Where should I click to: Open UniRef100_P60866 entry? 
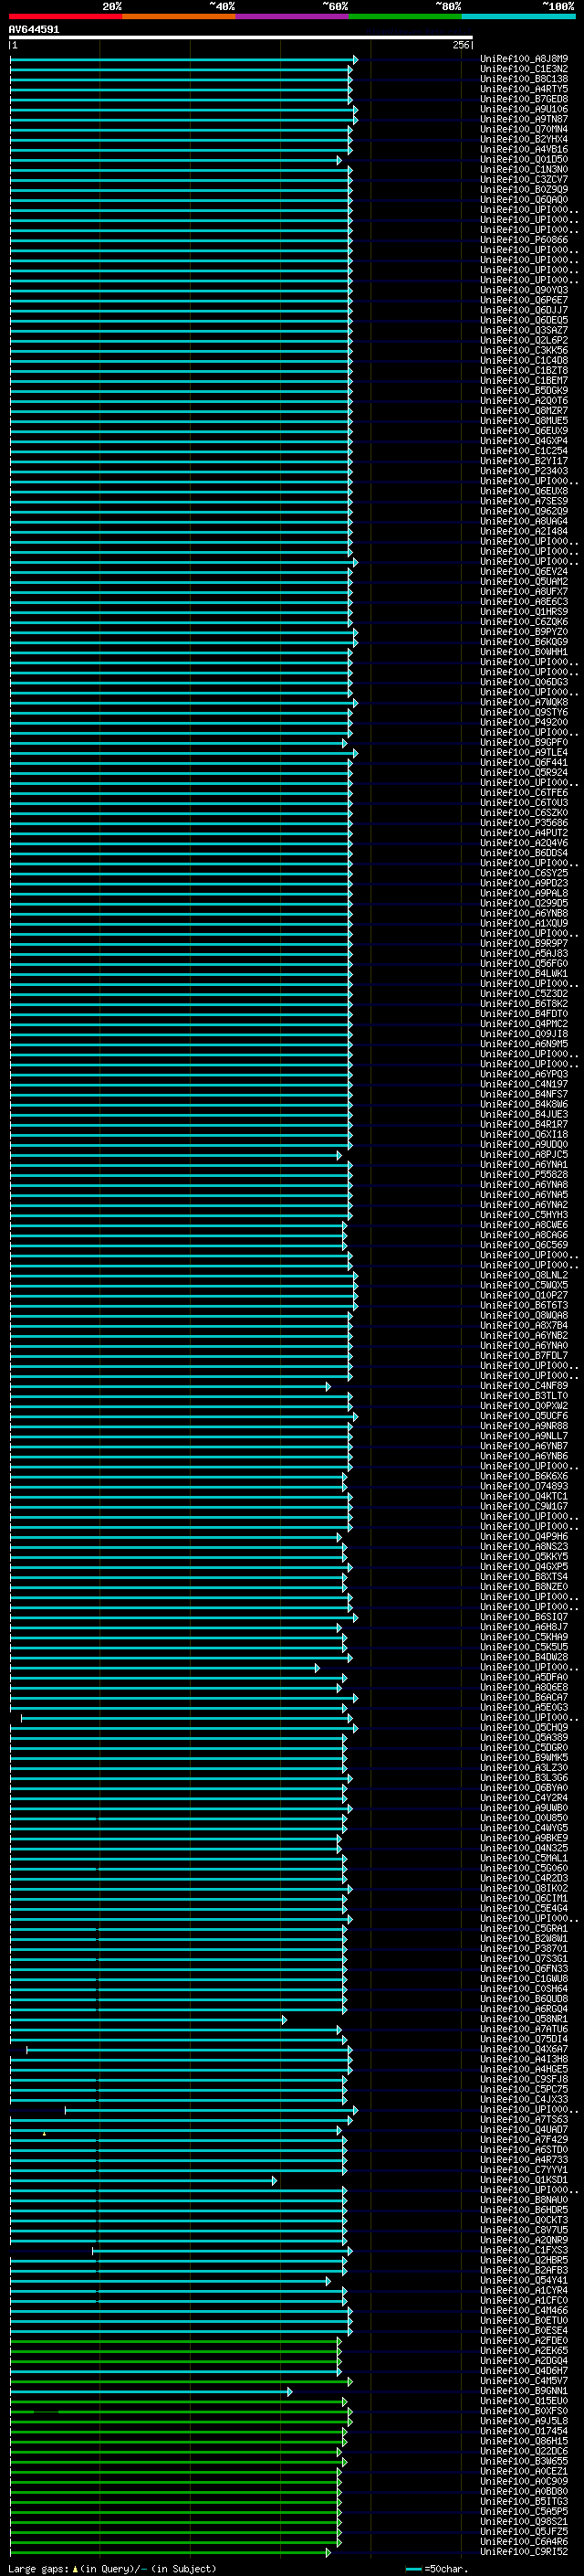pos(524,240)
